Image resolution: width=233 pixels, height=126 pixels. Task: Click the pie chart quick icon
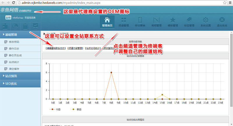pos(15,26)
